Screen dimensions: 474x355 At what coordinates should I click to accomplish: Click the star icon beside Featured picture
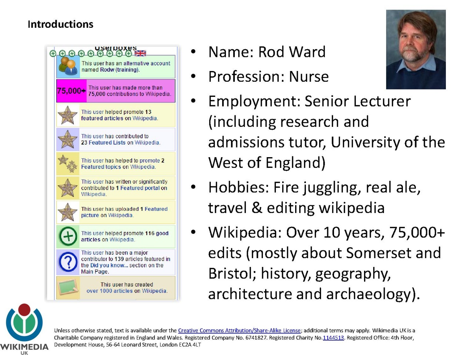[67, 212]
